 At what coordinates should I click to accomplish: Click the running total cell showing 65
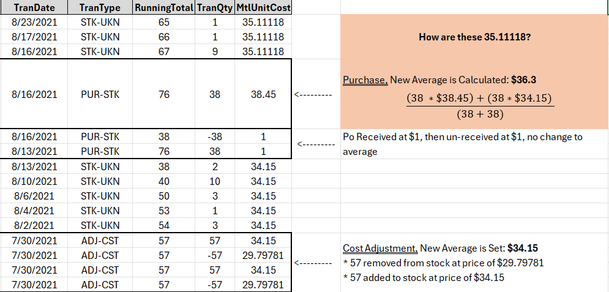tap(165, 22)
